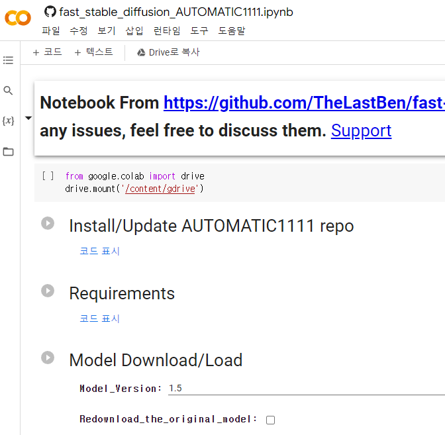This screenshot has height=435, width=445.
Task: Click the 'from google.colab import drive' code line
Action: tap(135, 176)
